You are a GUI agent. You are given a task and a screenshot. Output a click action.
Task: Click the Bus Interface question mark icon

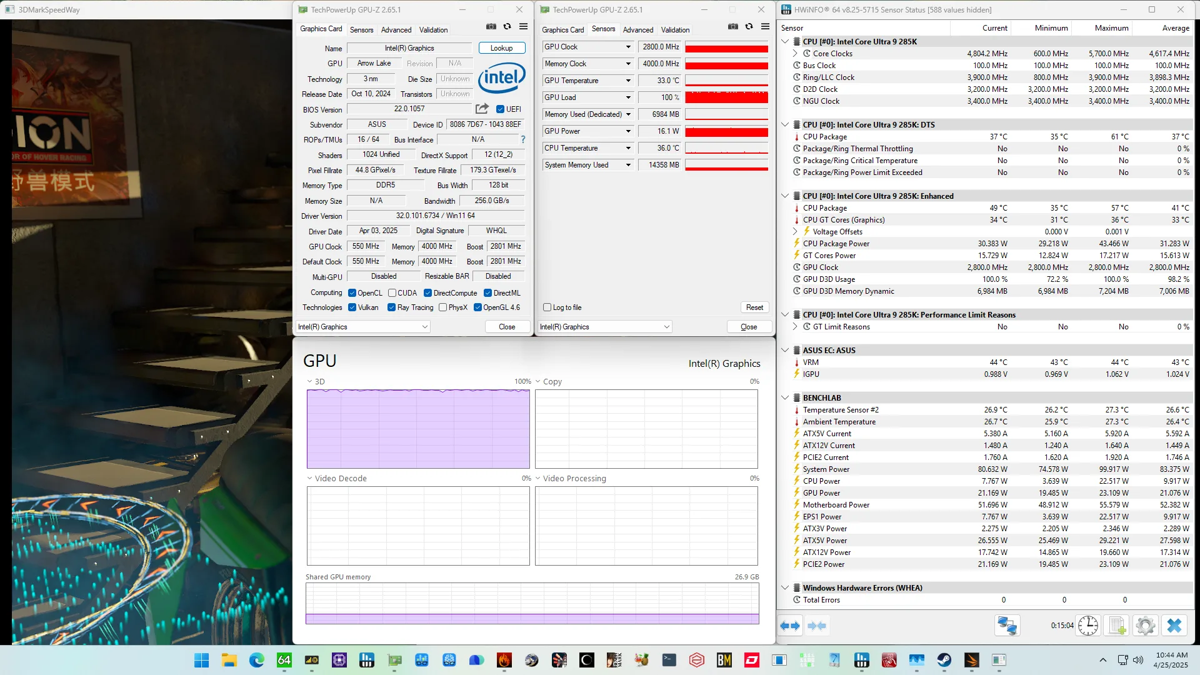pos(523,139)
